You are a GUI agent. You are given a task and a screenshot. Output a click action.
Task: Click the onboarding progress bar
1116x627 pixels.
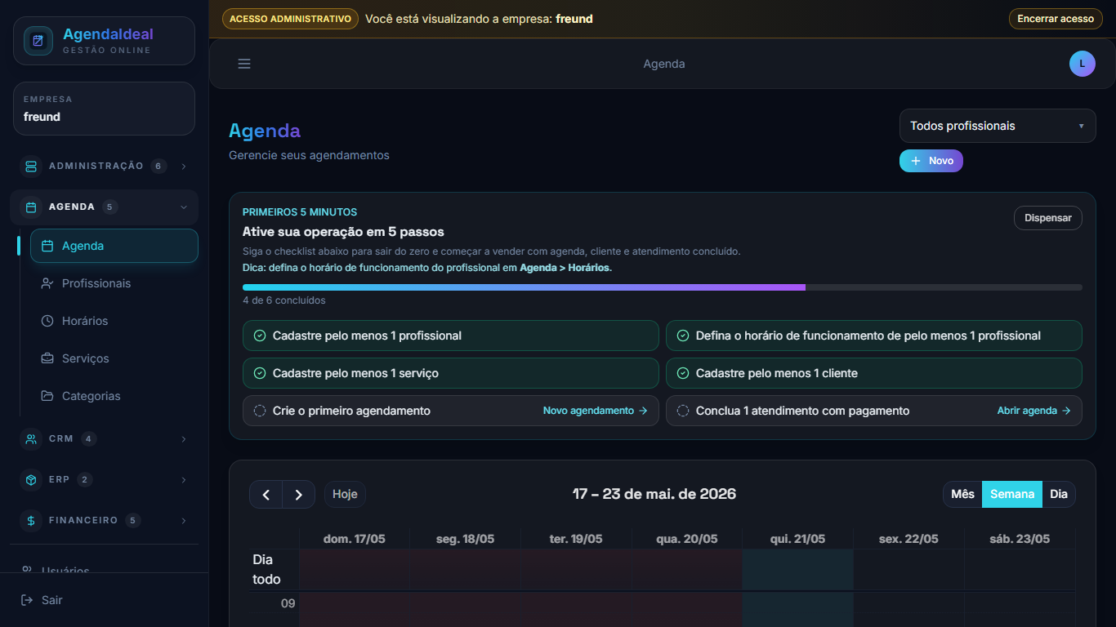point(663,287)
